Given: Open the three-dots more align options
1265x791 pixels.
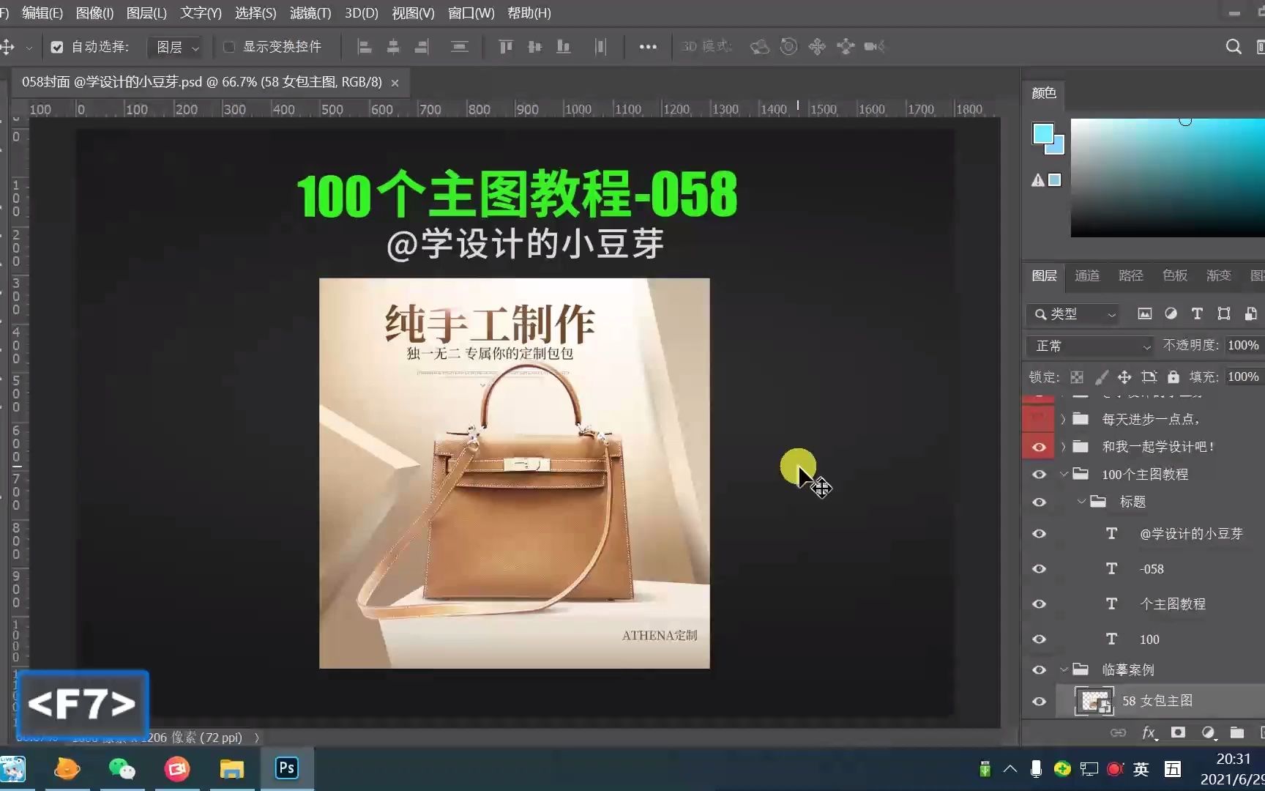Looking at the screenshot, I should [x=648, y=47].
